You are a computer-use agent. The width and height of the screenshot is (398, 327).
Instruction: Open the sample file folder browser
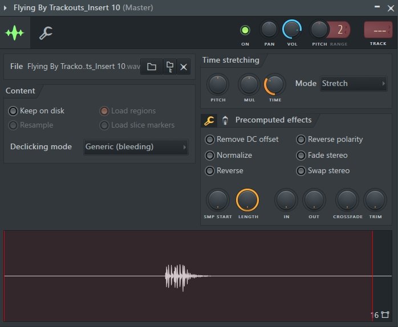(152, 67)
